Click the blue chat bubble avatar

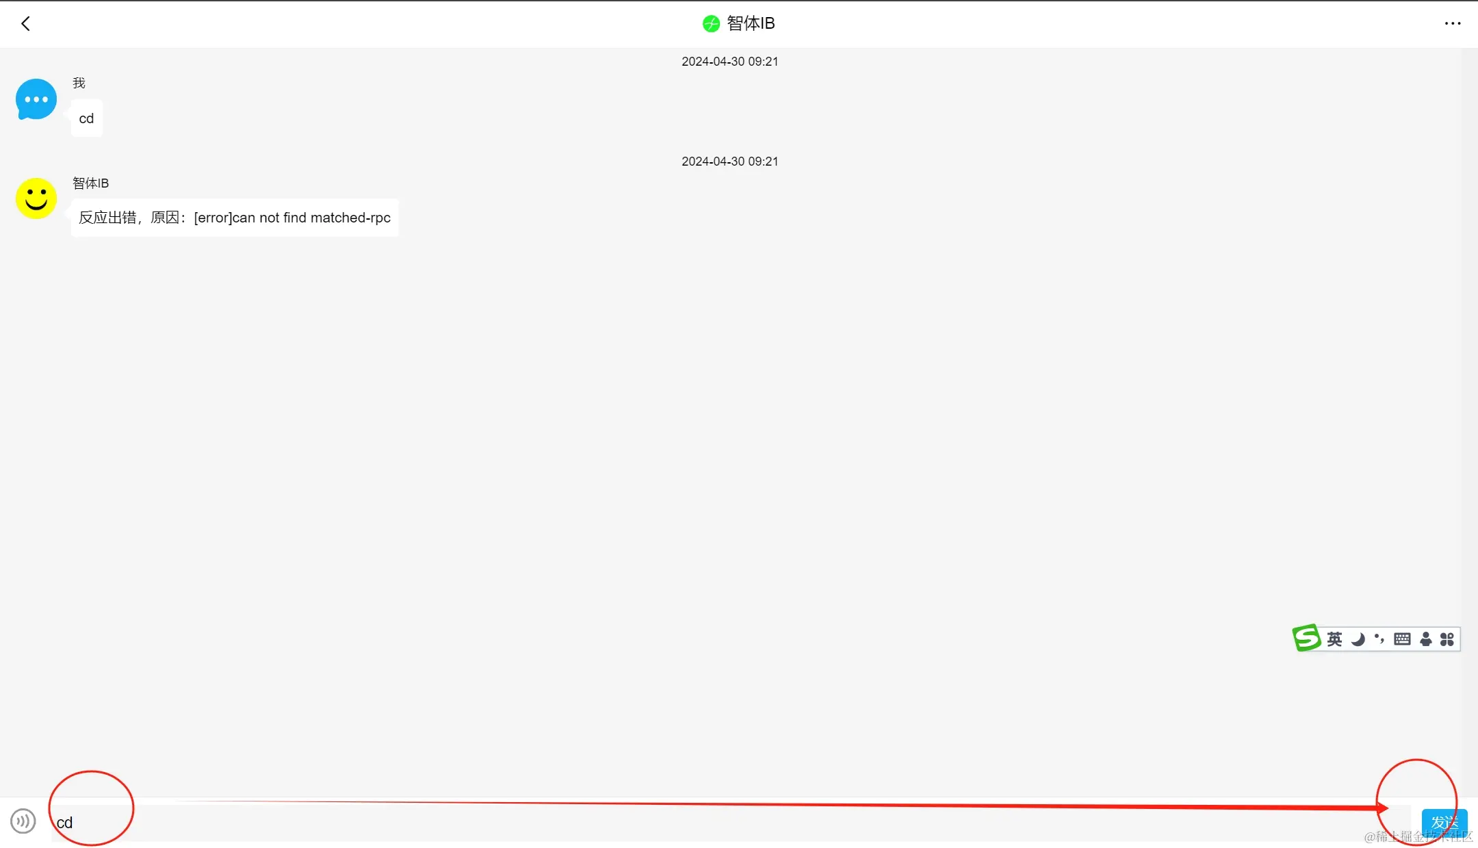(36, 99)
